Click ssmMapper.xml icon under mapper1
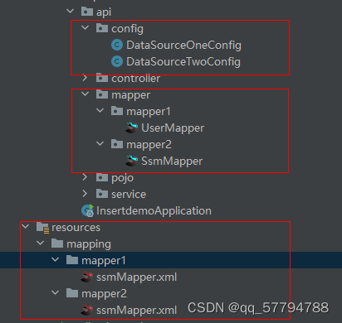Screen dimensions: 342x323 coord(87,277)
